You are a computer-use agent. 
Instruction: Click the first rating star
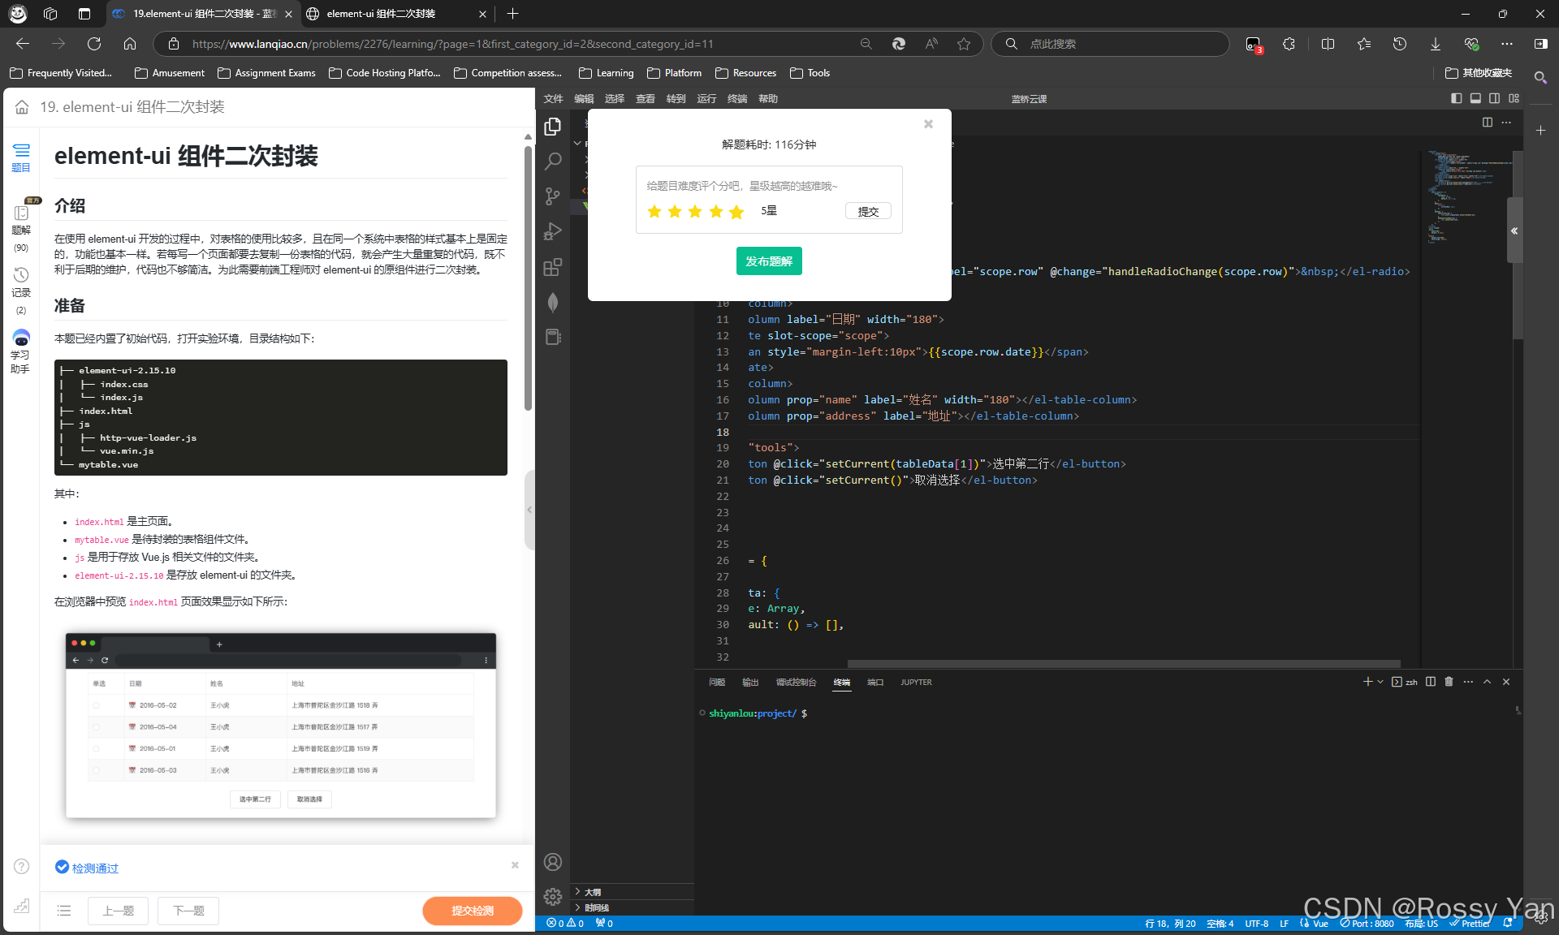point(654,212)
